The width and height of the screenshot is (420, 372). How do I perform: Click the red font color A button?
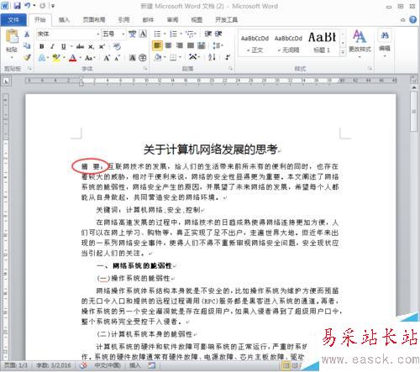point(73,58)
